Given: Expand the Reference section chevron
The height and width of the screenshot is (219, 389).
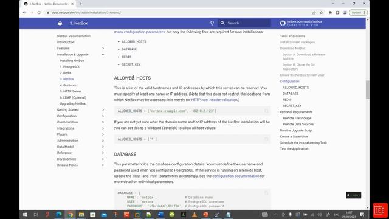Looking at the screenshot, I should point(103,153).
